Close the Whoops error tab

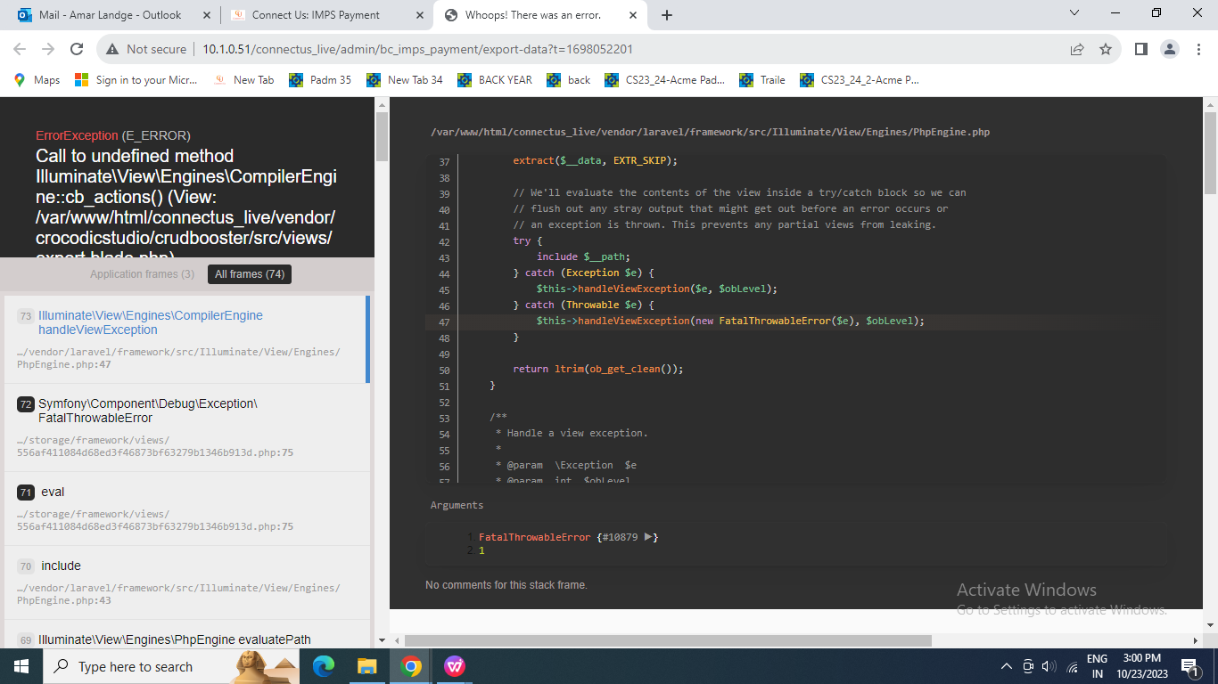(631, 15)
